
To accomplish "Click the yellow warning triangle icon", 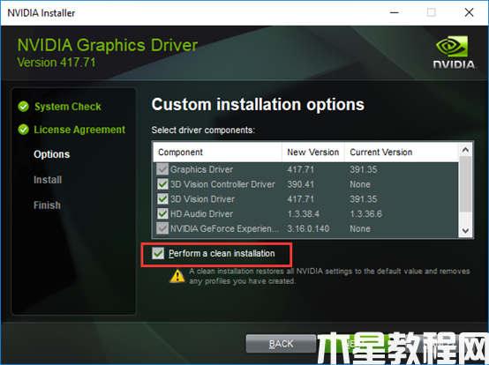I will coord(177,276).
